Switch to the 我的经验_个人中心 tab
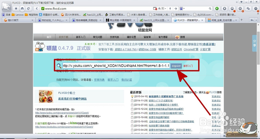The width and height of the screenshot is (260, 139). 53,20
